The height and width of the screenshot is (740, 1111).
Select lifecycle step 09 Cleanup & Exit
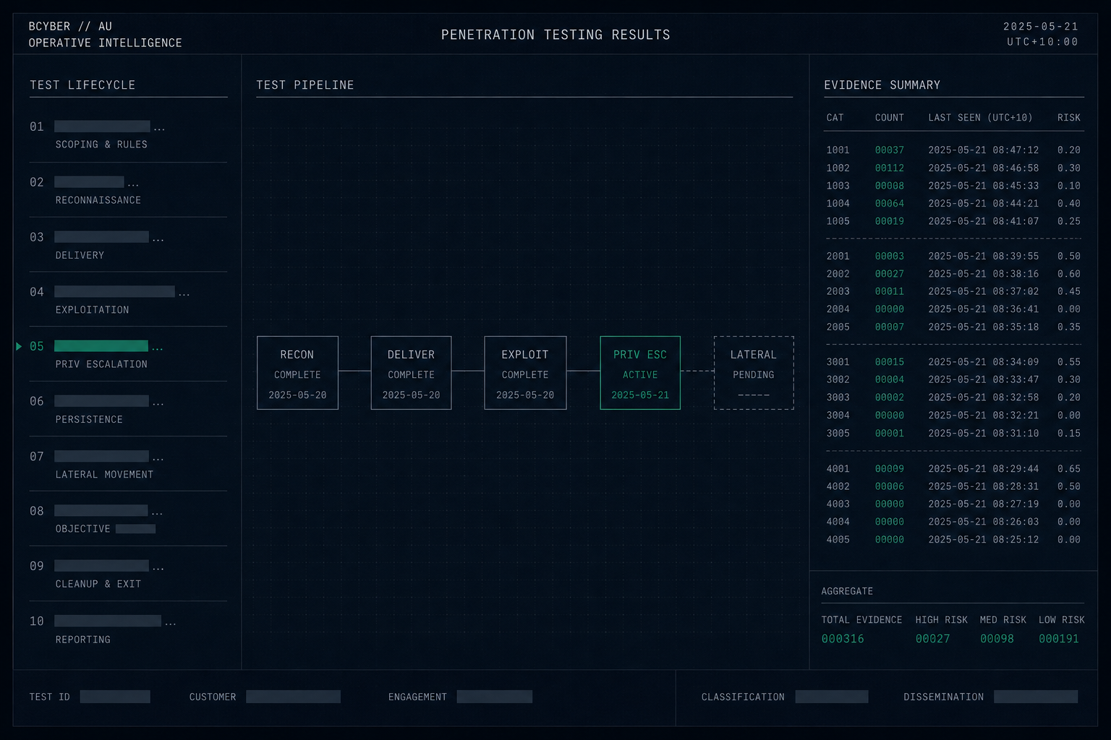[128, 575]
